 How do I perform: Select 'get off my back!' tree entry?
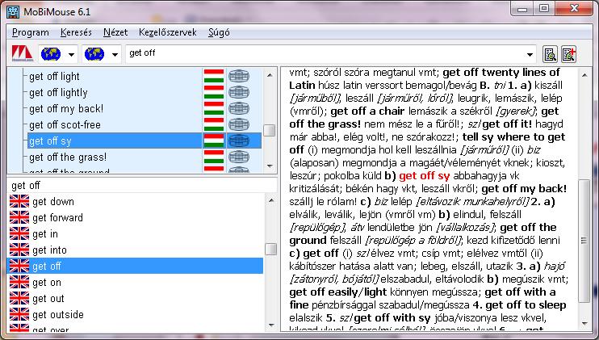coord(66,109)
